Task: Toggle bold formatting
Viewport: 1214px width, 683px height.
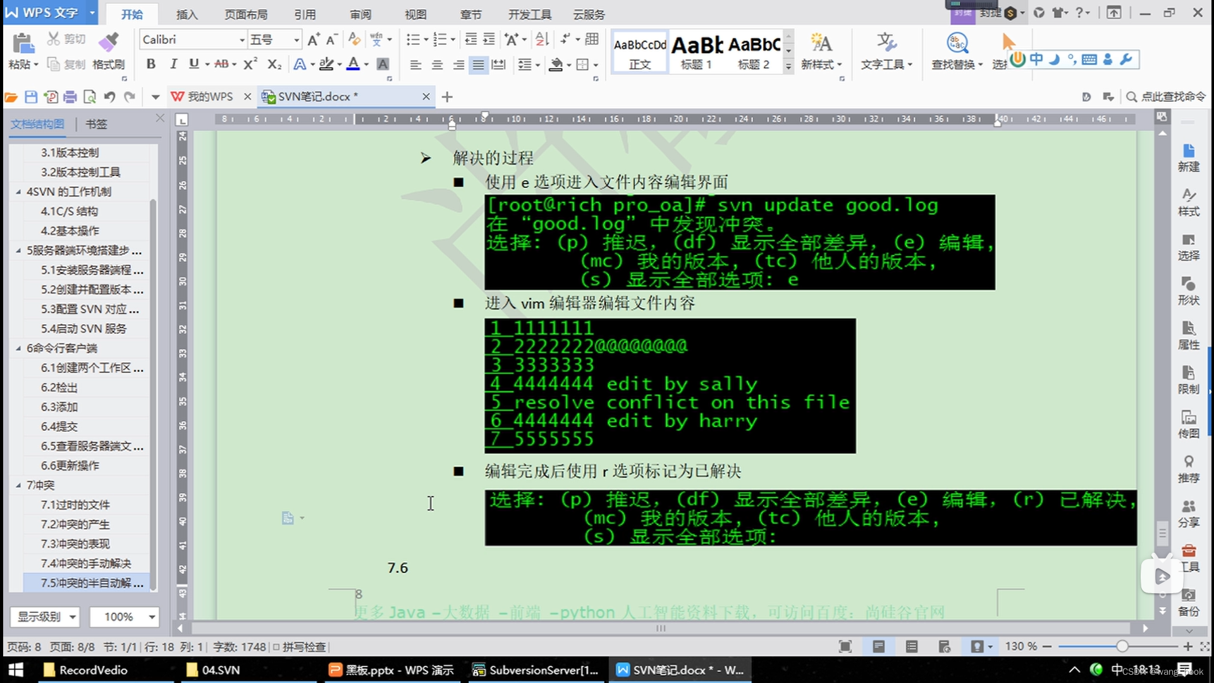Action: 150,64
